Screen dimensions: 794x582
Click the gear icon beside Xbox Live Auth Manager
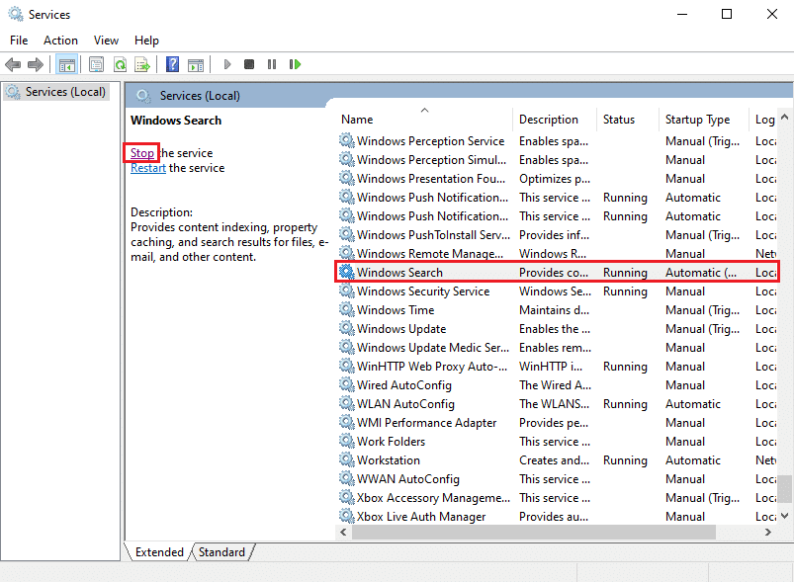pyautogui.click(x=346, y=516)
